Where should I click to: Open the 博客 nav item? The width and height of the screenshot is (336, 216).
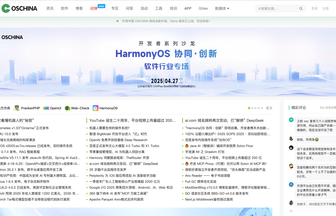(79, 9)
